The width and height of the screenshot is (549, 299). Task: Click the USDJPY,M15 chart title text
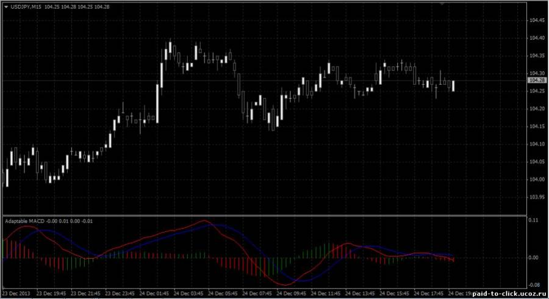click(x=26, y=7)
